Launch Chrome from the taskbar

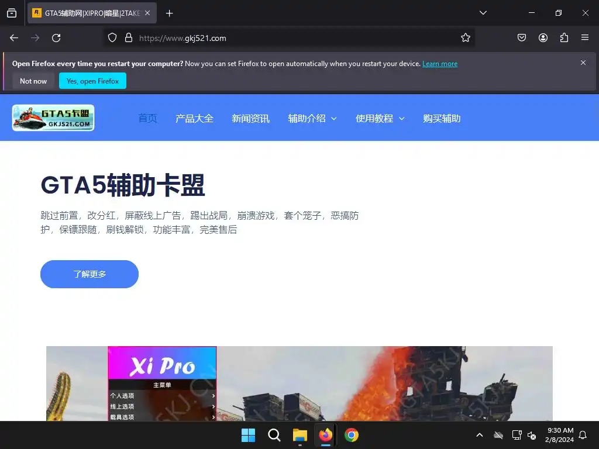[352, 435]
